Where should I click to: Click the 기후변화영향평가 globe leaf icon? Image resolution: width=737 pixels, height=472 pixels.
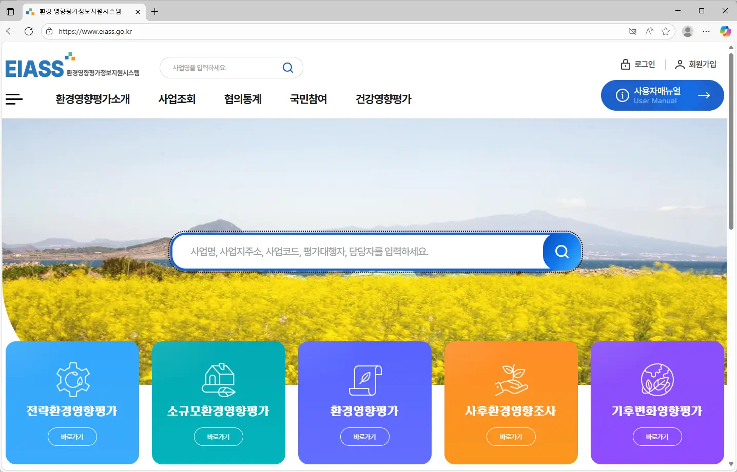coord(657,380)
